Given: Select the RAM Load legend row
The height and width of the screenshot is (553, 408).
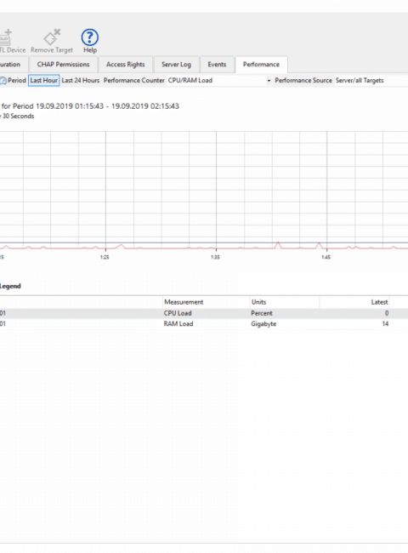Looking at the screenshot, I should [x=204, y=324].
